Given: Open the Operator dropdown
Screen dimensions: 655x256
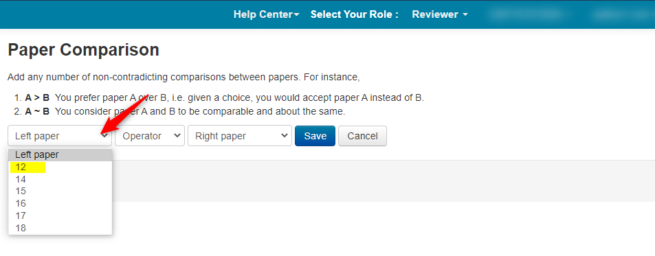Looking at the screenshot, I should (x=150, y=136).
